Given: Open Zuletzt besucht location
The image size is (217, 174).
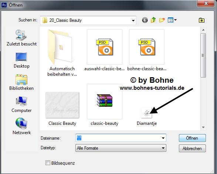Looking at the screenshot, I should click(21, 38).
